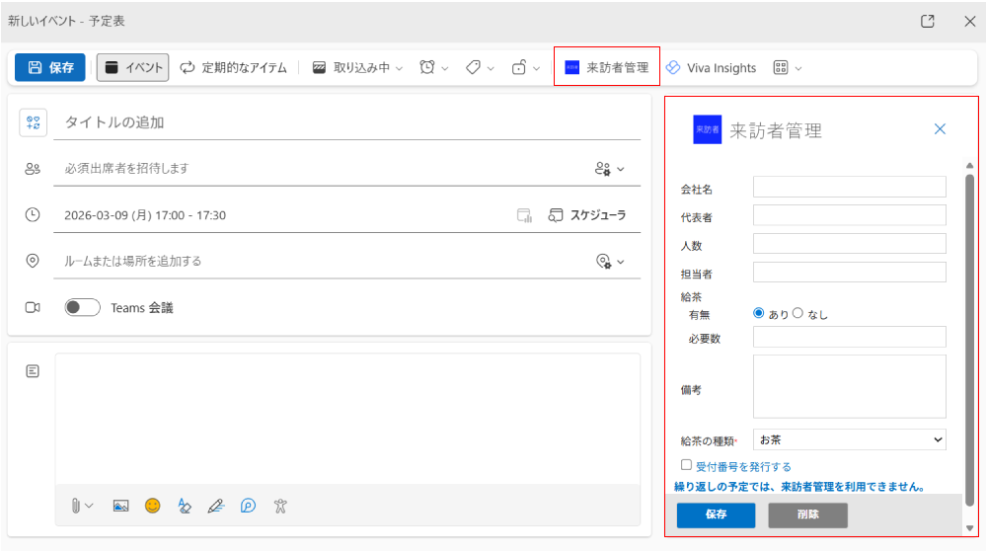Toggle the Teams 会議 switch

click(x=83, y=308)
